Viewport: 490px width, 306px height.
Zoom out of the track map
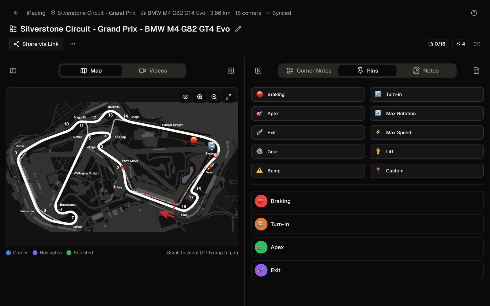[214, 97]
